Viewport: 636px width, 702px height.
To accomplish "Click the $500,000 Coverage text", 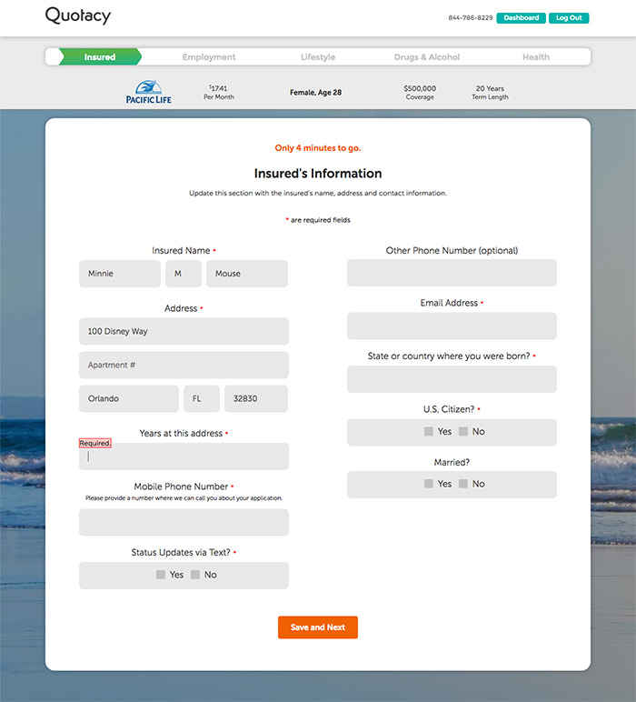I will (420, 92).
